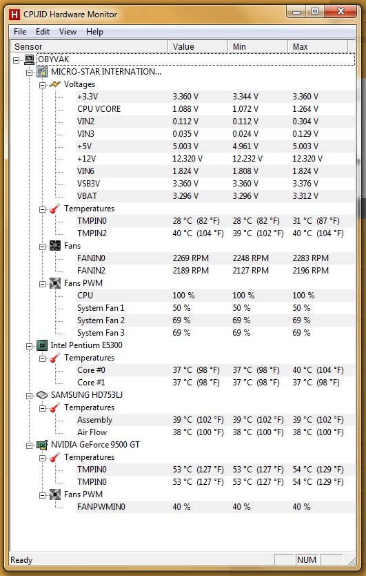Select the FANIN2 fan speed row
Viewport: 366px width, 576px height.
(215, 271)
